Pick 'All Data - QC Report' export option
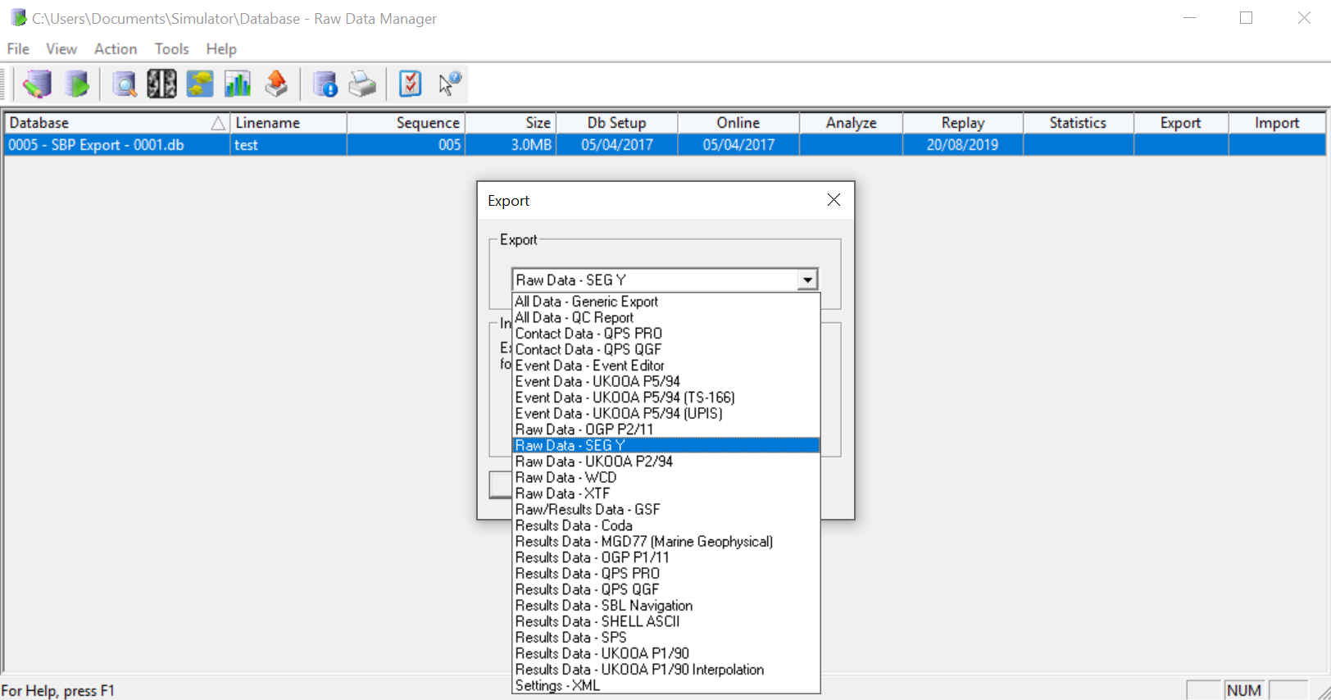Image resolution: width=1331 pixels, height=700 pixels. [574, 317]
